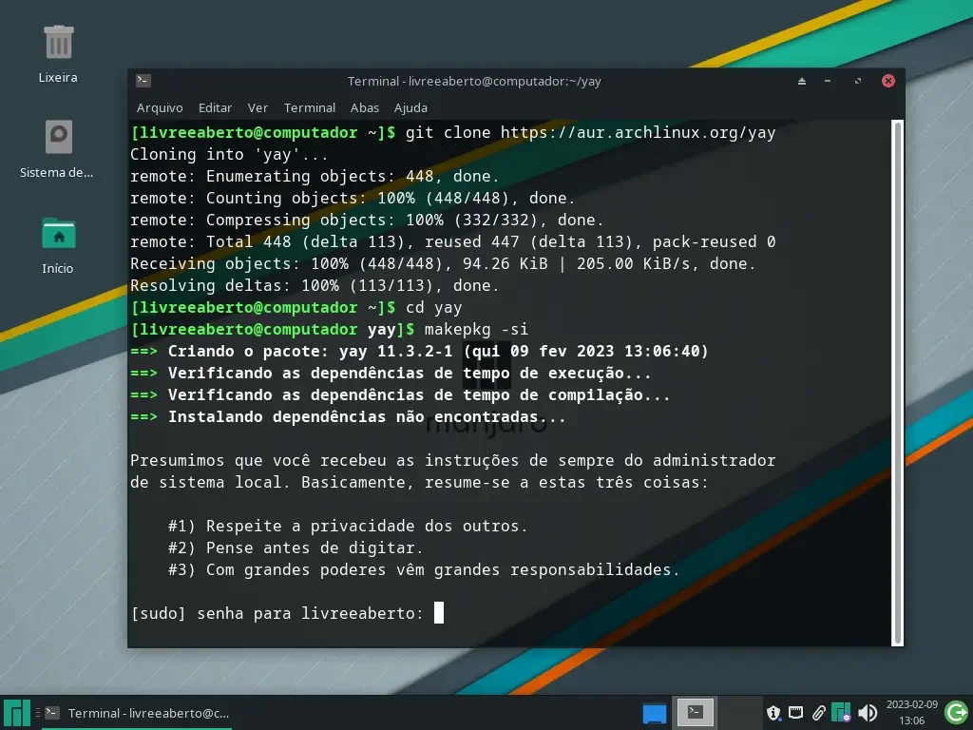Click the 'git clone https://aur.archlinux.org/yay' command text

coord(590,133)
